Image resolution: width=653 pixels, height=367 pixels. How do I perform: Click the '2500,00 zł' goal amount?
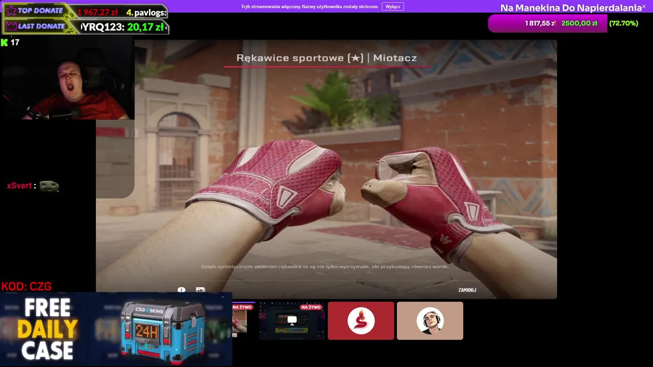point(579,23)
